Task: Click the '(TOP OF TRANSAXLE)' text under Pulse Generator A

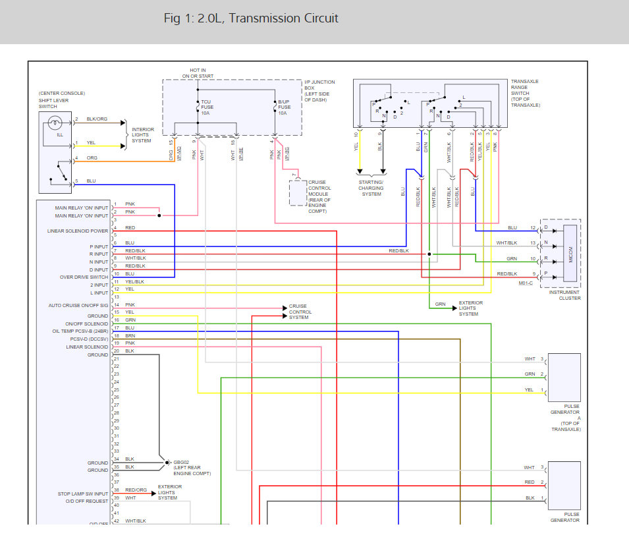Action: 566,426
